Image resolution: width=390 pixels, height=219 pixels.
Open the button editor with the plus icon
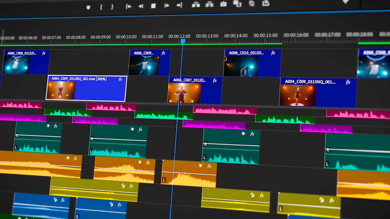[x=345, y=2]
